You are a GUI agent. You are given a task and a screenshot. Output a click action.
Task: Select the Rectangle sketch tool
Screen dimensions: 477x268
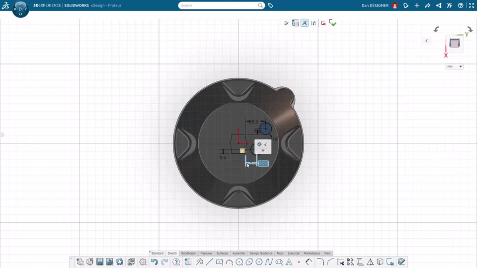click(219, 262)
